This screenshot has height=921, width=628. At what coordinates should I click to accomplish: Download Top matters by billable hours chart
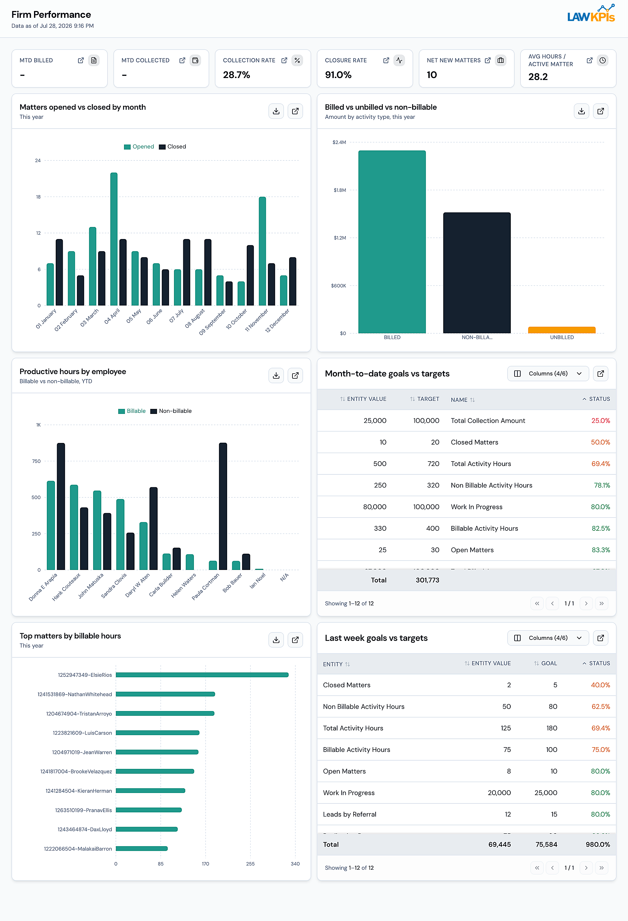point(276,640)
